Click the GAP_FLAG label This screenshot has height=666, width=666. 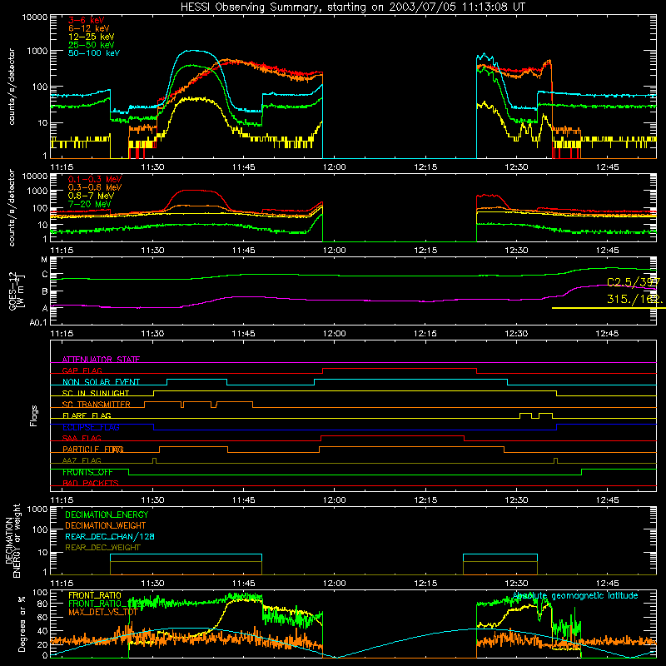pos(82,370)
